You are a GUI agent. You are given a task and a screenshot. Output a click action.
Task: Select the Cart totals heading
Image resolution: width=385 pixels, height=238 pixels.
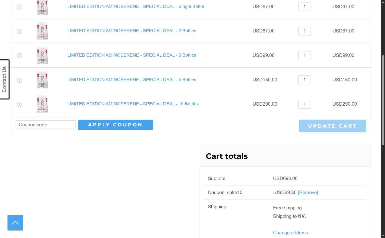coord(227,156)
